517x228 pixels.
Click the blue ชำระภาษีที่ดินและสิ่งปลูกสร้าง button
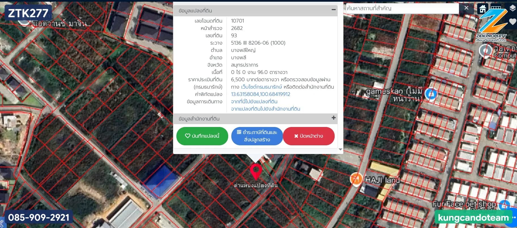click(x=257, y=136)
